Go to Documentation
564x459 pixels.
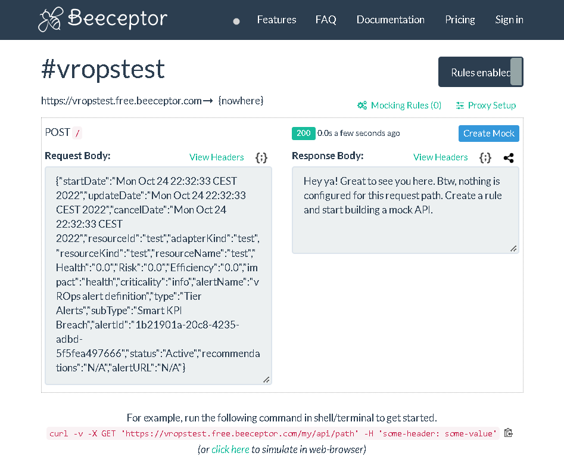(x=391, y=20)
